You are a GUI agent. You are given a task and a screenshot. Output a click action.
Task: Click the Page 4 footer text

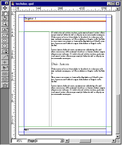[26, 130]
